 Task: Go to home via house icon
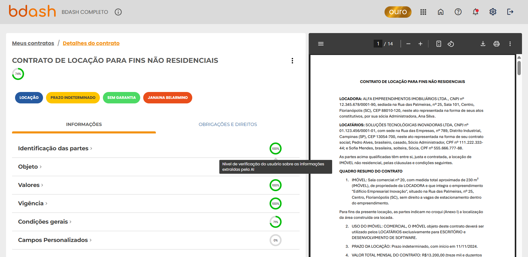click(x=440, y=12)
